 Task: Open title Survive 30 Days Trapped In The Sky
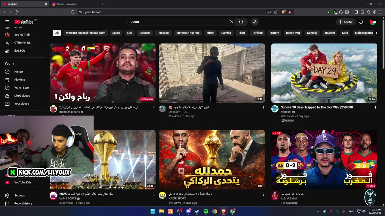click(317, 107)
